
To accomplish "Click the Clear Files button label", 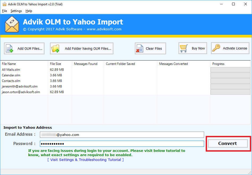I will [154, 48].
